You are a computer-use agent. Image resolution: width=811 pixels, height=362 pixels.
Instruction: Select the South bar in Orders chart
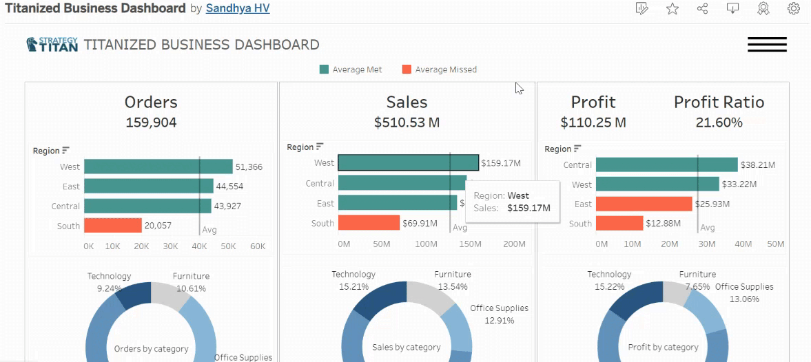(113, 225)
